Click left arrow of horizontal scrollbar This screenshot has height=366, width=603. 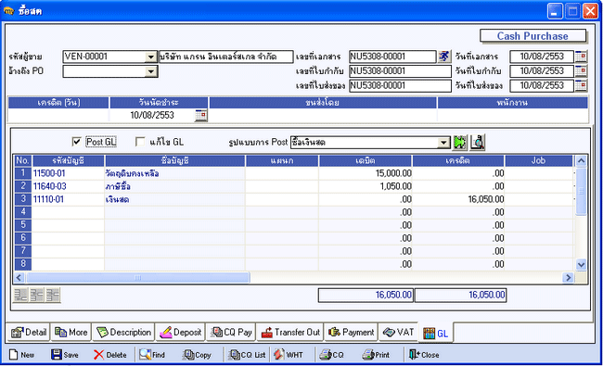tap(19, 277)
